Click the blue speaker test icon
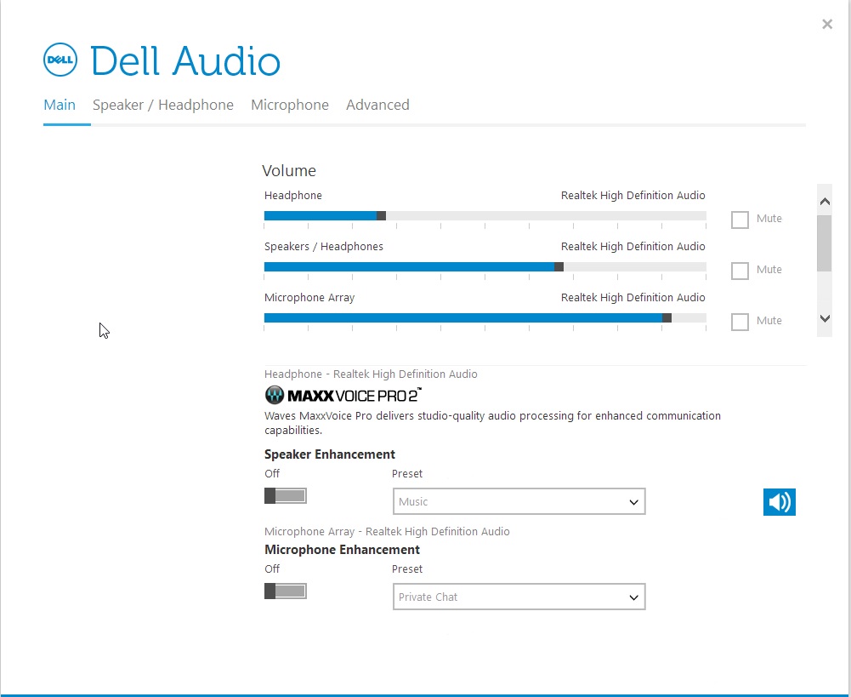The width and height of the screenshot is (851, 697). click(x=779, y=502)
